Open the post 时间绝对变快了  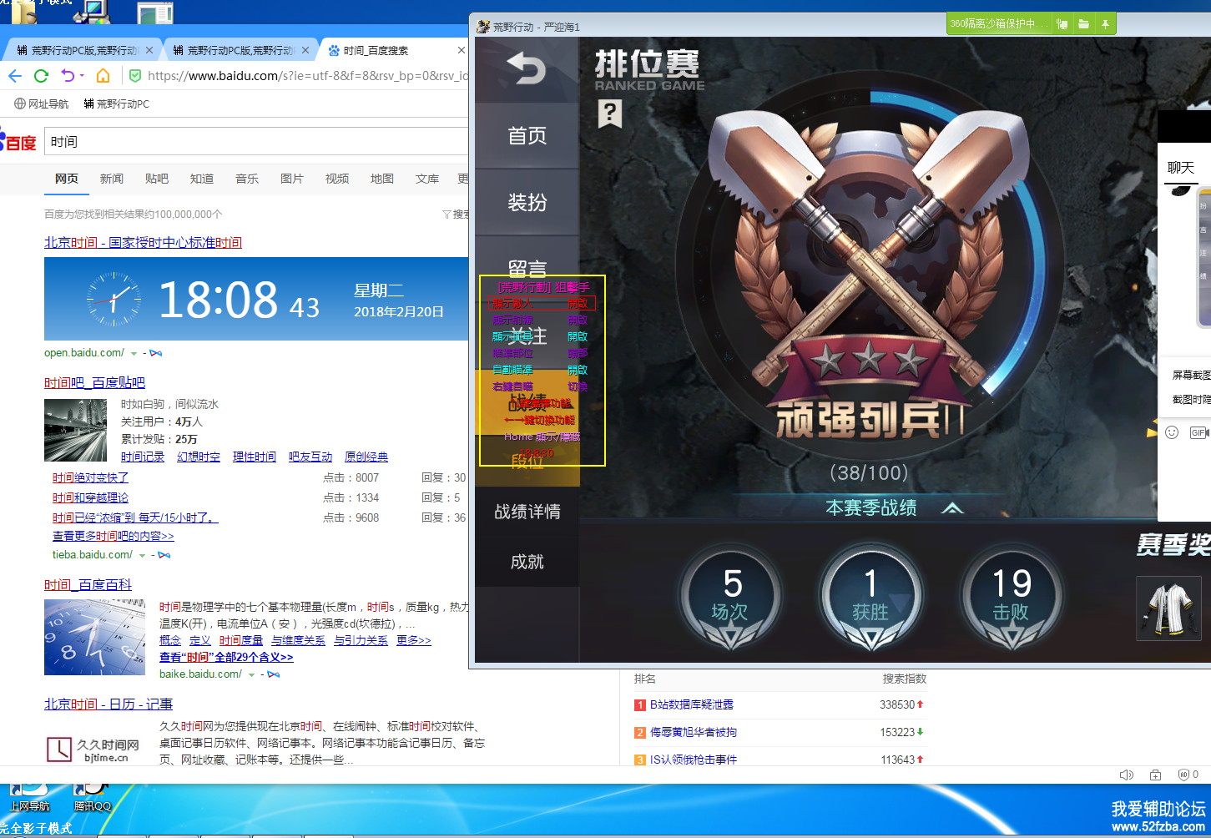pyautogui.click(x=90, y=477)
